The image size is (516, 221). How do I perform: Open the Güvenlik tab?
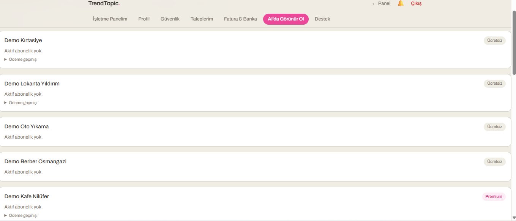(170, 19)
